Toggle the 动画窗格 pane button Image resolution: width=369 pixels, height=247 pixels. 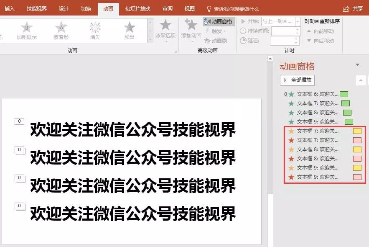click(x=219, y=21)
